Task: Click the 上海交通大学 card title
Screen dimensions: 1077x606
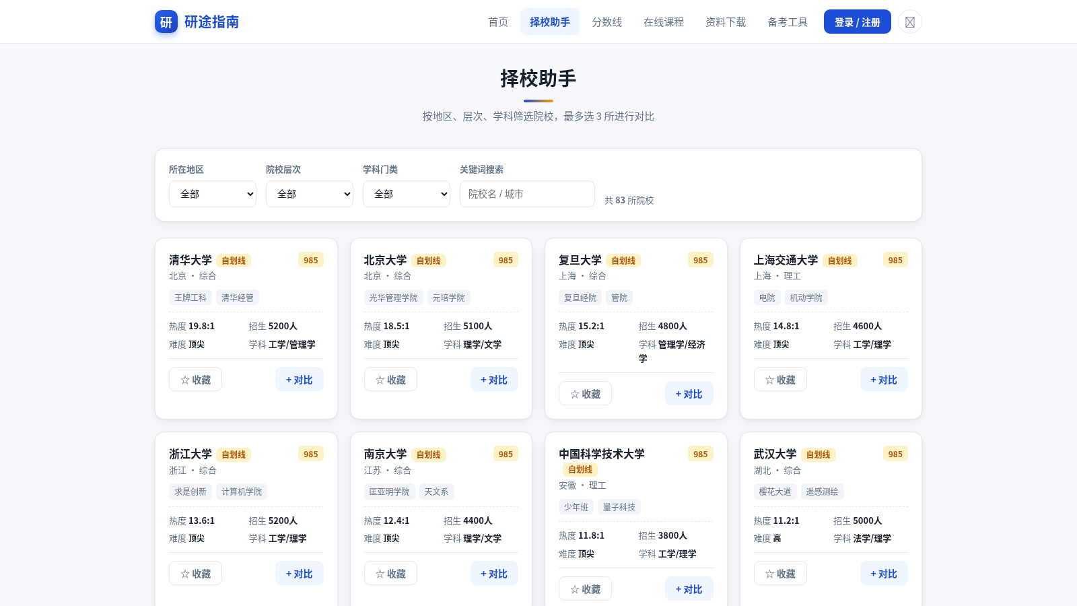Action: pyautogui.click(x=786, y=260)
